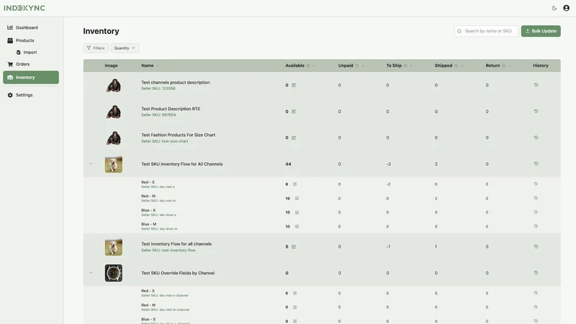Image resolution: width=576 pixels, height=324 pixels.
Task: Edit available quantity for sku-red-s
Action: click(294, 184)
